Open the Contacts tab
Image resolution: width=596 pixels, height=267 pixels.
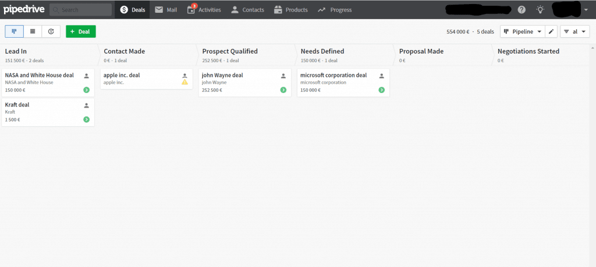247,10
